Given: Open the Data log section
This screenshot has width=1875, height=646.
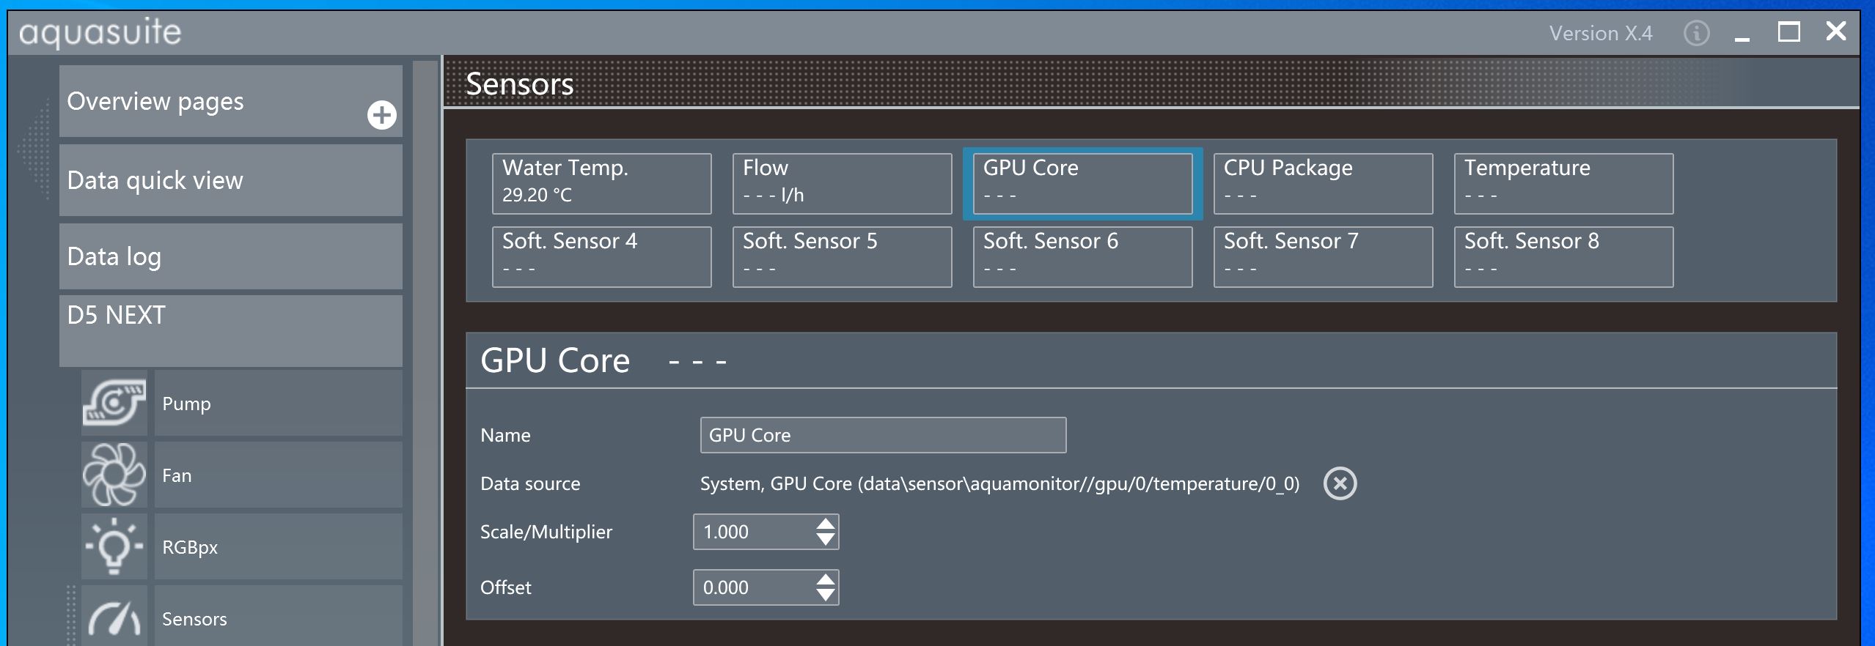Looking at the screenshot, I should coord(230,256).
